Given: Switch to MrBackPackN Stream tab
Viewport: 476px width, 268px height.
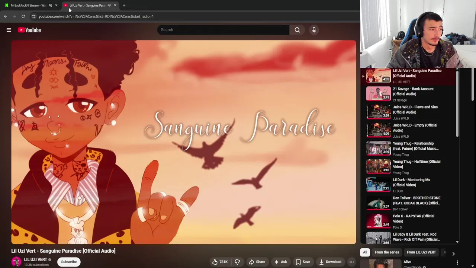Looking at the screenshot, I should [28, 5].
